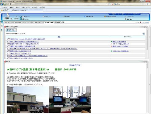The width and height of the screenshot is (151, 114).
Task: Click inside the Bing search box
Action: point(132,4)
